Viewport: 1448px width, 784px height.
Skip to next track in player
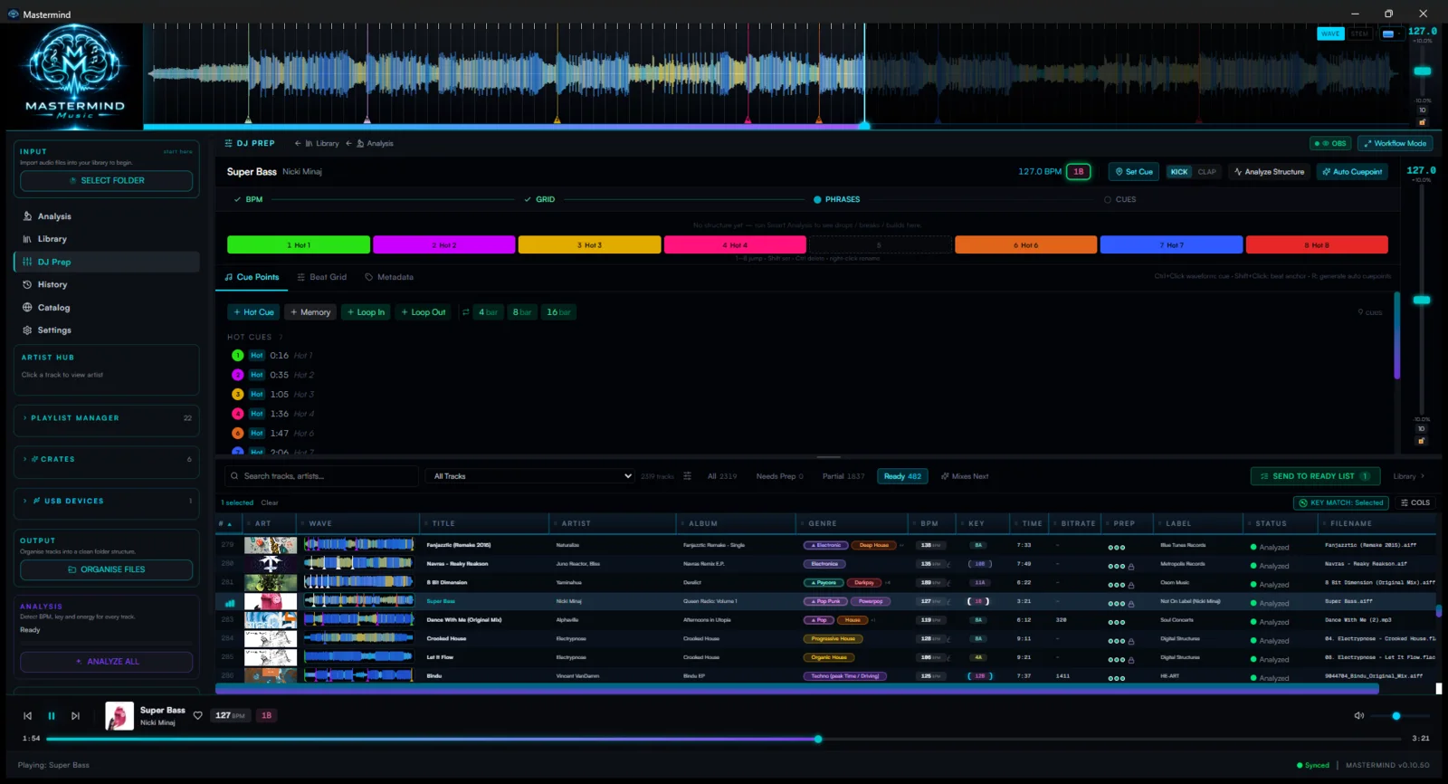(x=75, y=716)
